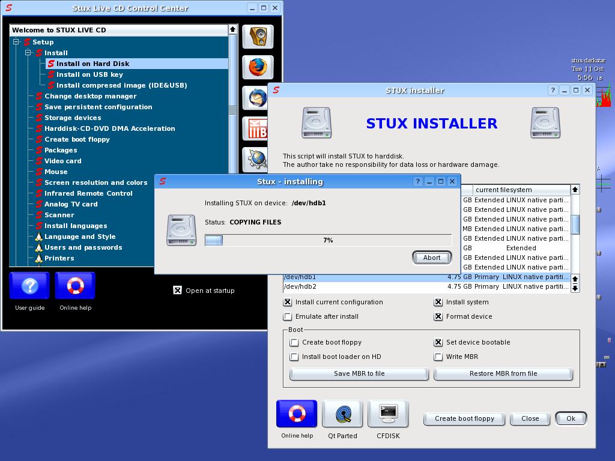
Task: Click the S logo in Control Center title bar
Action: (9, 8)
